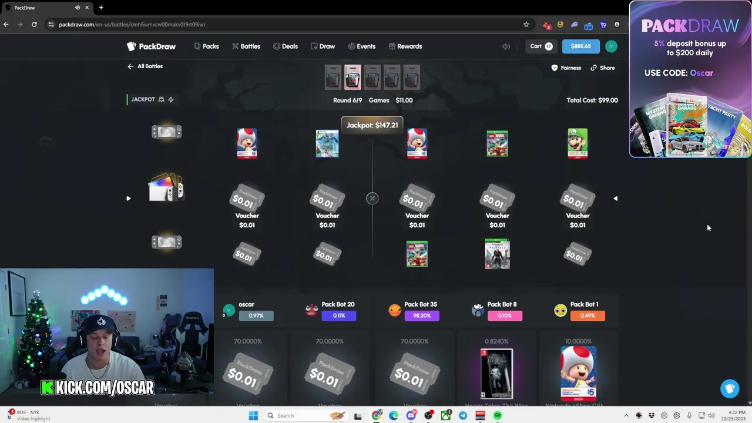The height and width of the screenshot is (423, 752).
Task: Click the Luigi gift card in top row
Action: click(x=578, y=143)
